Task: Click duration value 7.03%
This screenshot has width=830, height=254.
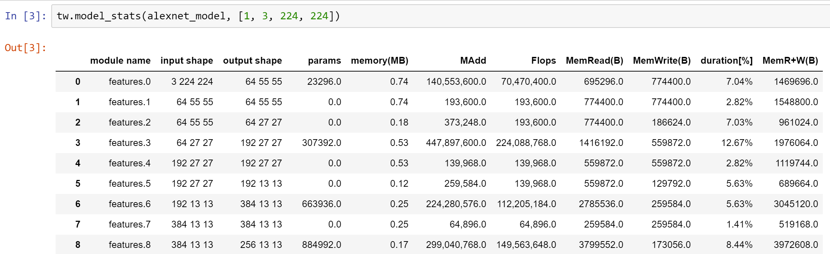Action: click(739, 122)
